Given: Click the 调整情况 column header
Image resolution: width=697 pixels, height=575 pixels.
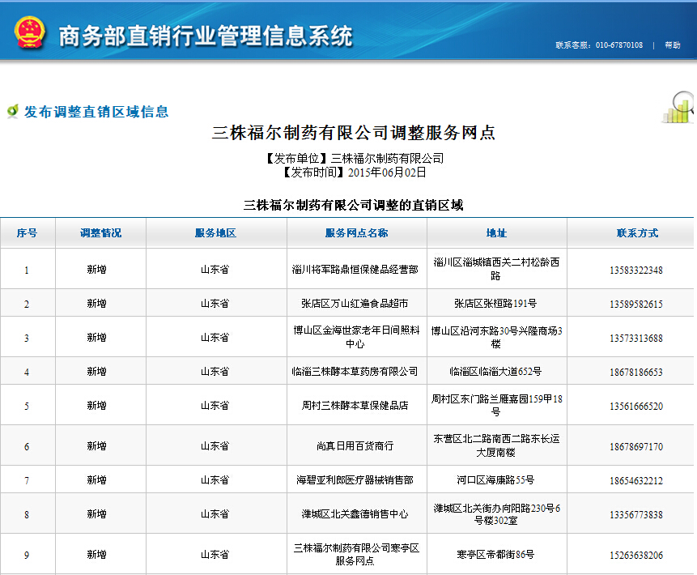Looking at the screenshot, I should [100, 233].
